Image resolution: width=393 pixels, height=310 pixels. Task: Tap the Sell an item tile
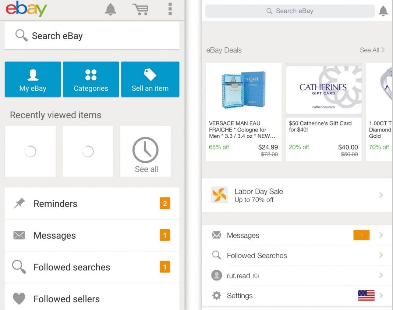point(150,79)
